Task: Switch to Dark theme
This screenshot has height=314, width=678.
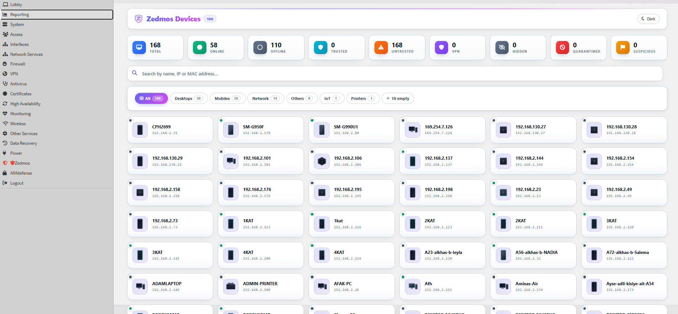Action: pos(648,19)
